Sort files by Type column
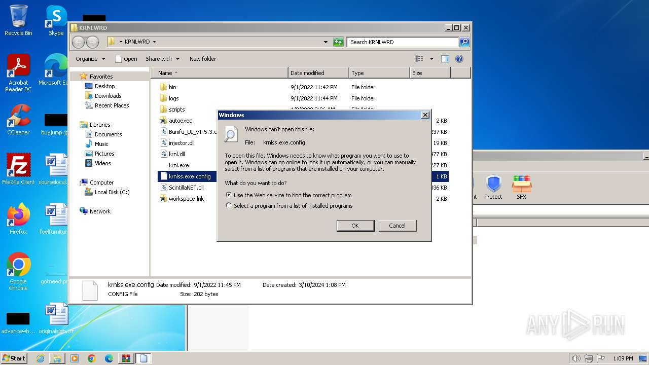The image size is (649, 365). (379, 73)
